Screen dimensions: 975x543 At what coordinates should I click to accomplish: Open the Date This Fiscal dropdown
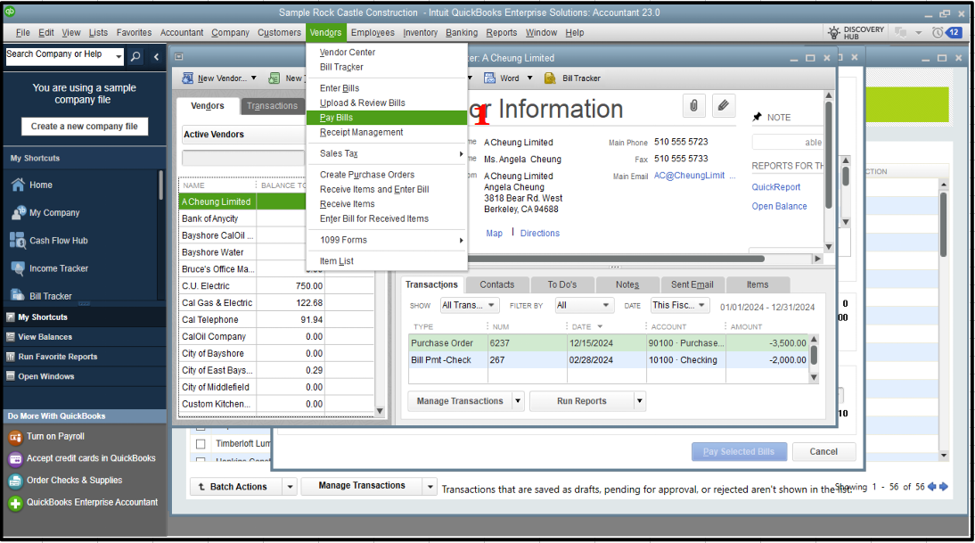pos(680,306)
